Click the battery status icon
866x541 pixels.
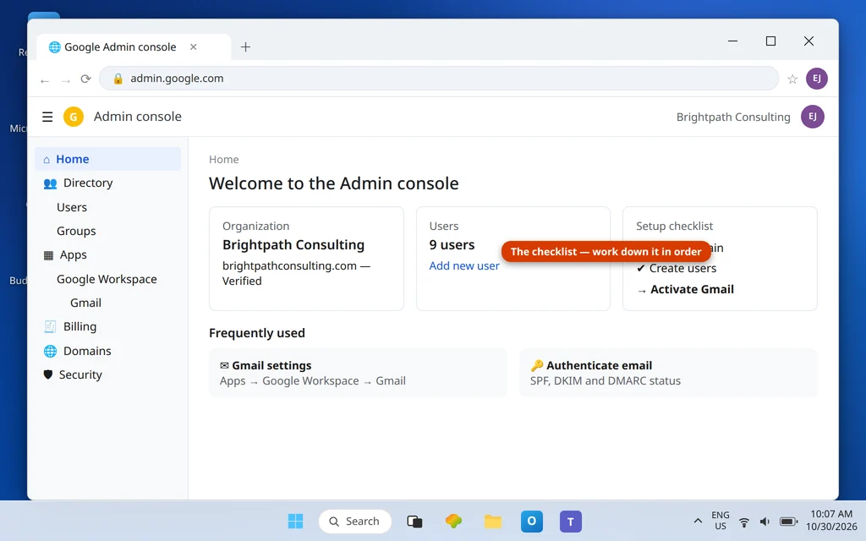[x=788, y=522]
